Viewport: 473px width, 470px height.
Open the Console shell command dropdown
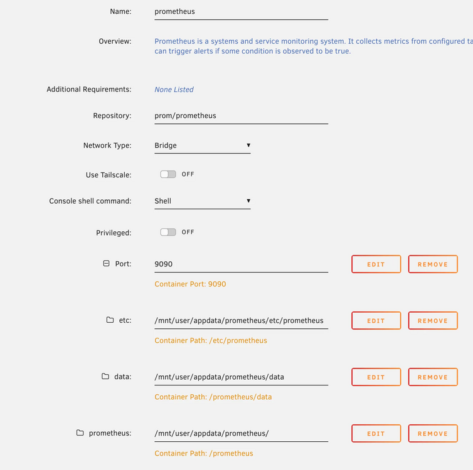[203, 201]
